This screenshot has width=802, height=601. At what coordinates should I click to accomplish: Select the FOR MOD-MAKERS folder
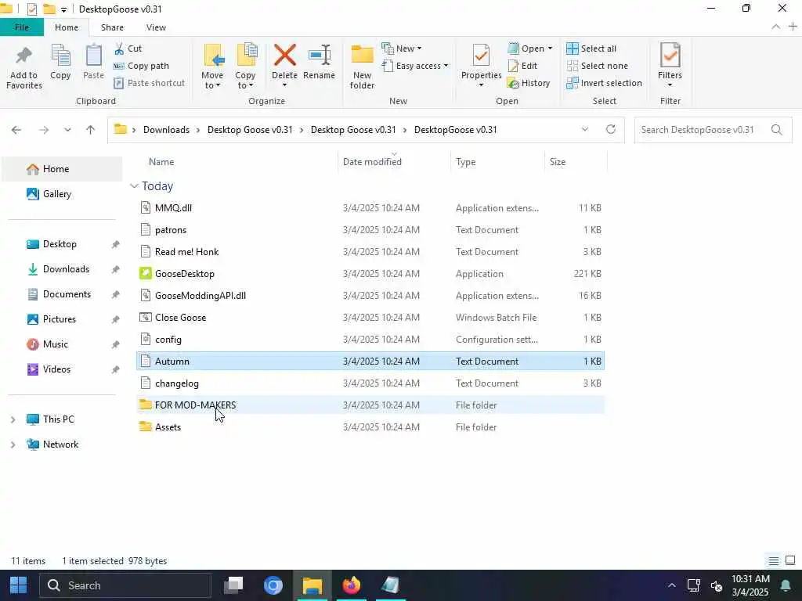(370, 405)
